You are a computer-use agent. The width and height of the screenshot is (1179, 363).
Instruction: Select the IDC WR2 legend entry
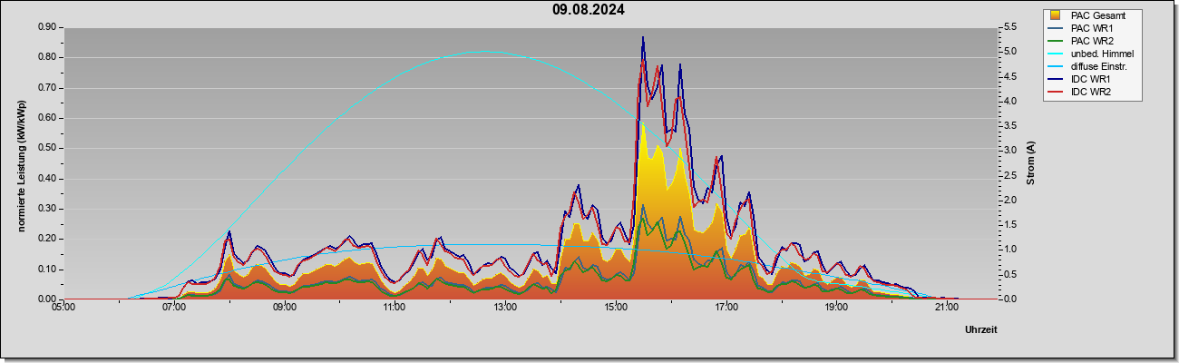point(1091,92)
